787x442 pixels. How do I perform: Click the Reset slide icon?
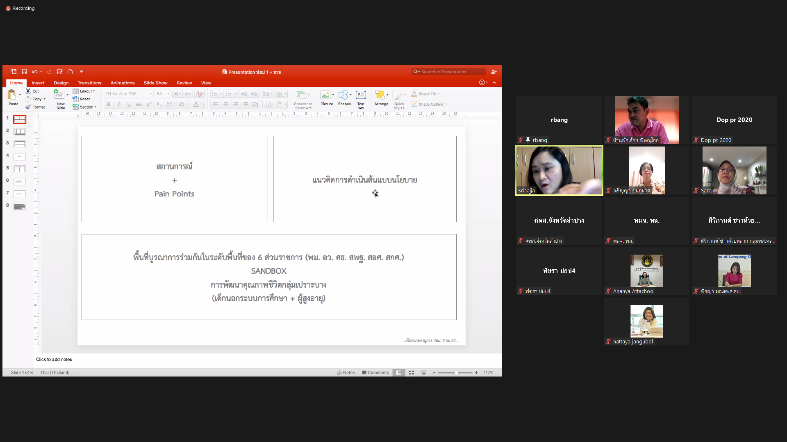tap(75, 99)
